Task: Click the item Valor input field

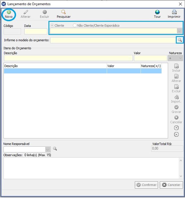Action: pos(151,58)
